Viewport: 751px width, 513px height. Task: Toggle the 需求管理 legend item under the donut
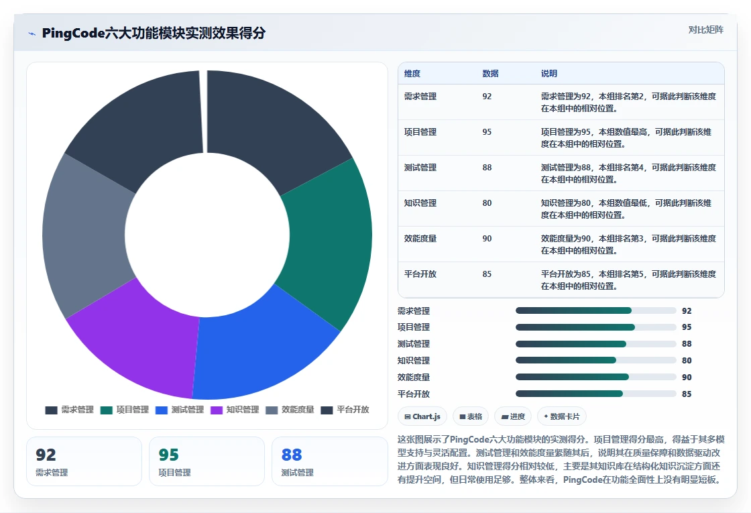click(70, 410)
